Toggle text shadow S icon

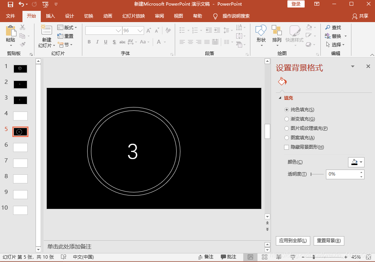(114, 42)
